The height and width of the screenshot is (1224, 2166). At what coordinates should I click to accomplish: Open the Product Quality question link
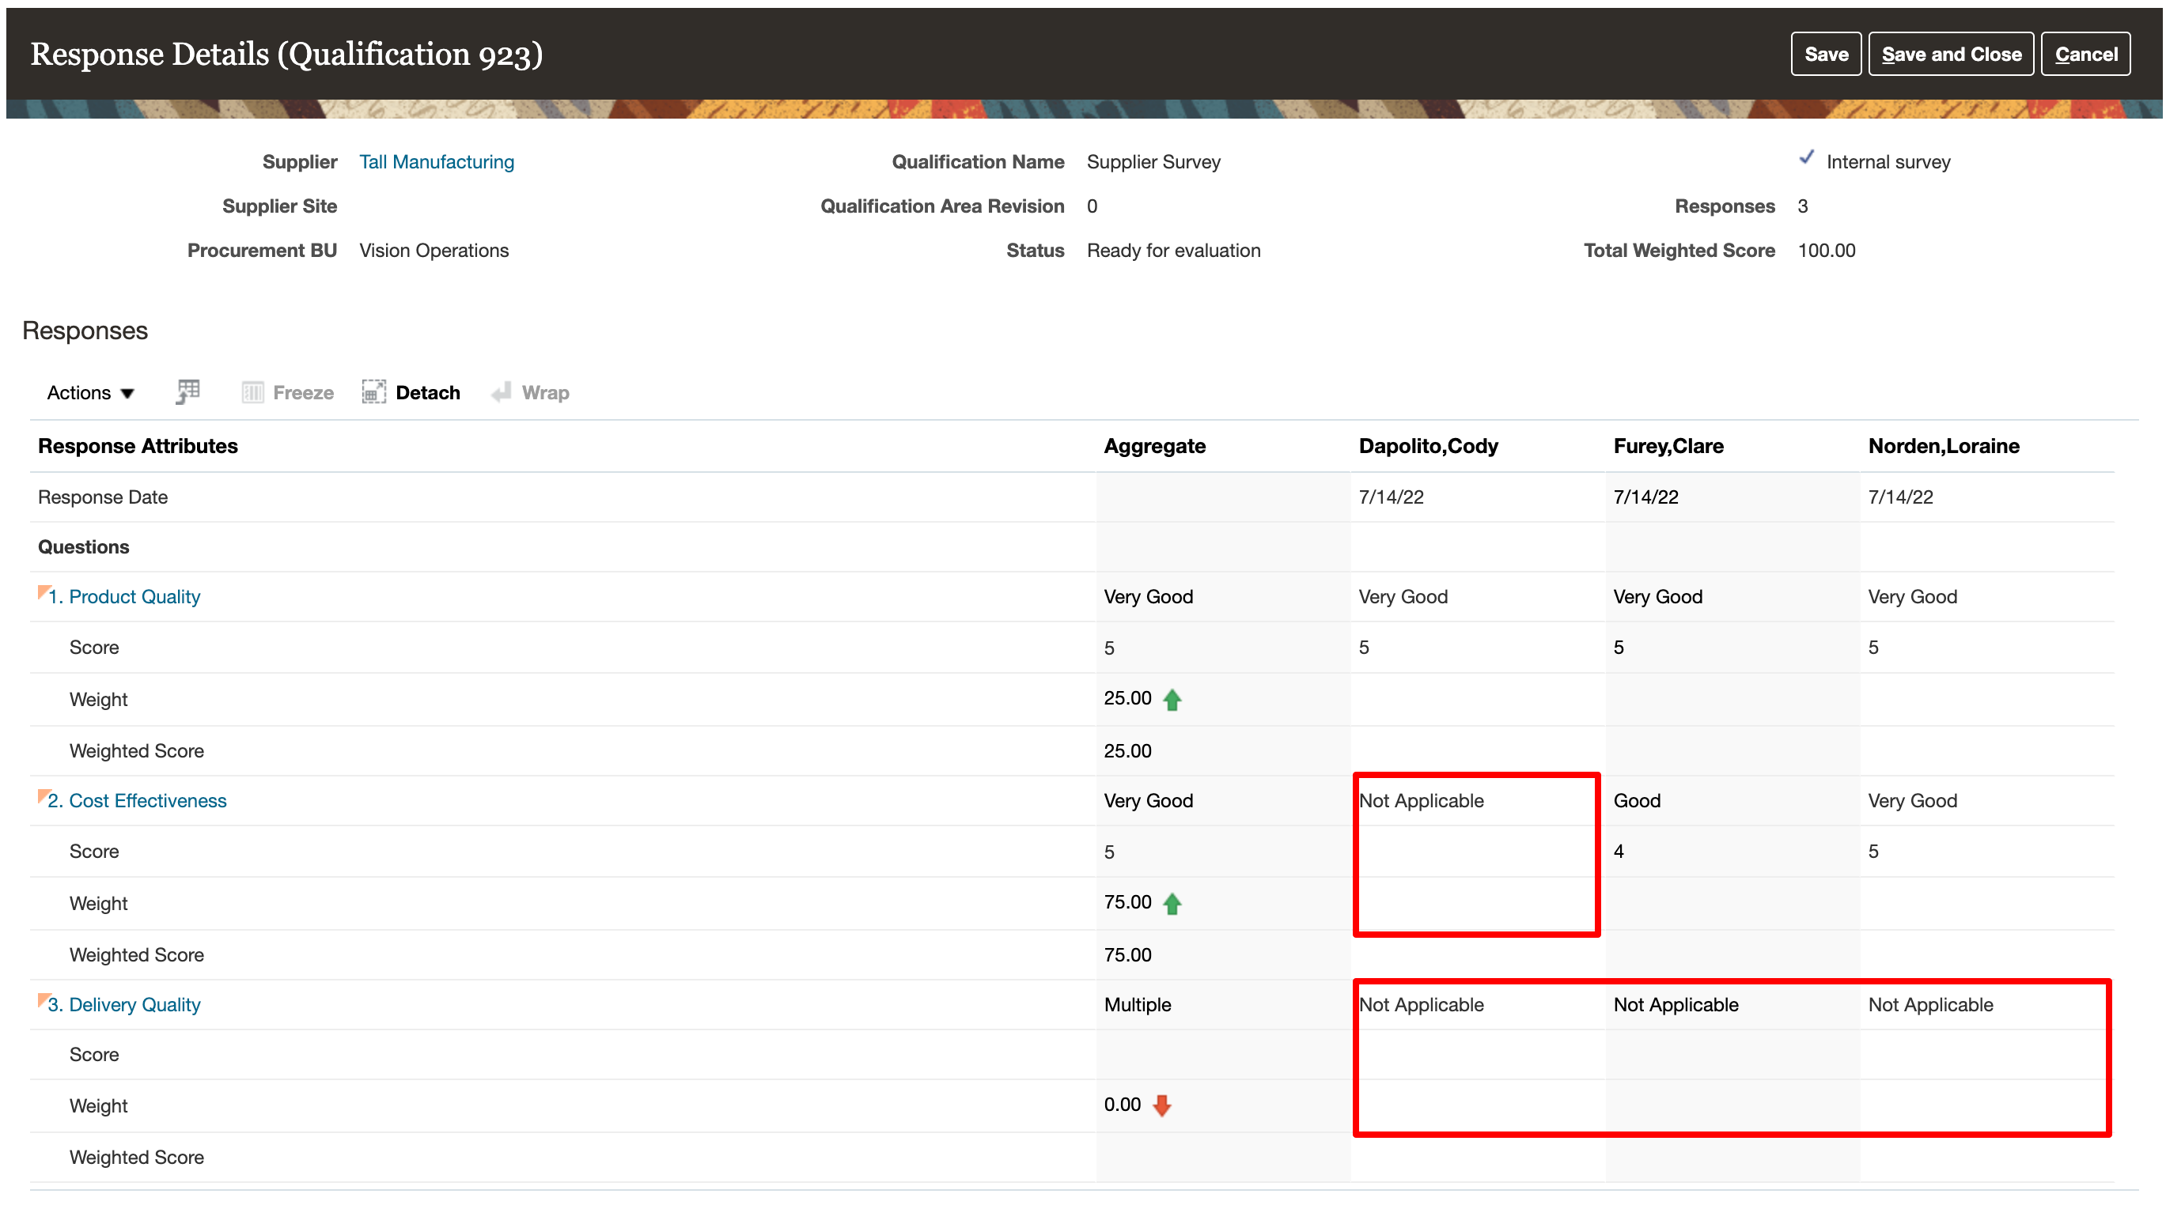click(134, 597)
